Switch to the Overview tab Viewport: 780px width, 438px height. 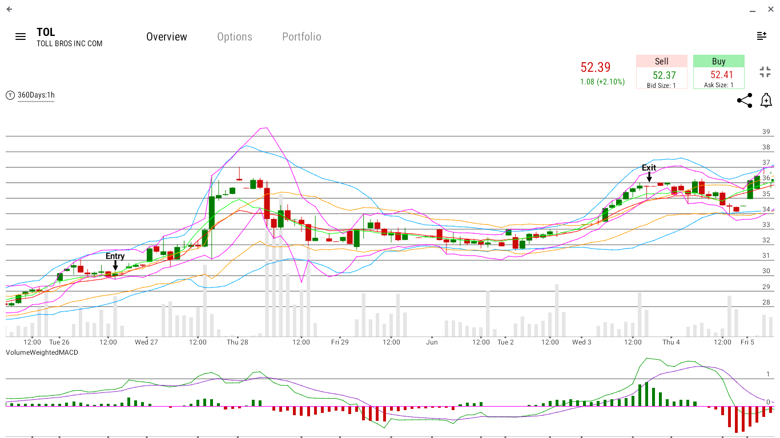pos(167,36)
